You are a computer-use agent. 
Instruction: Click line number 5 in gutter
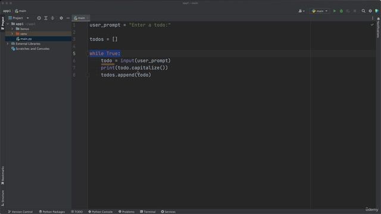(x=74, y=53)
